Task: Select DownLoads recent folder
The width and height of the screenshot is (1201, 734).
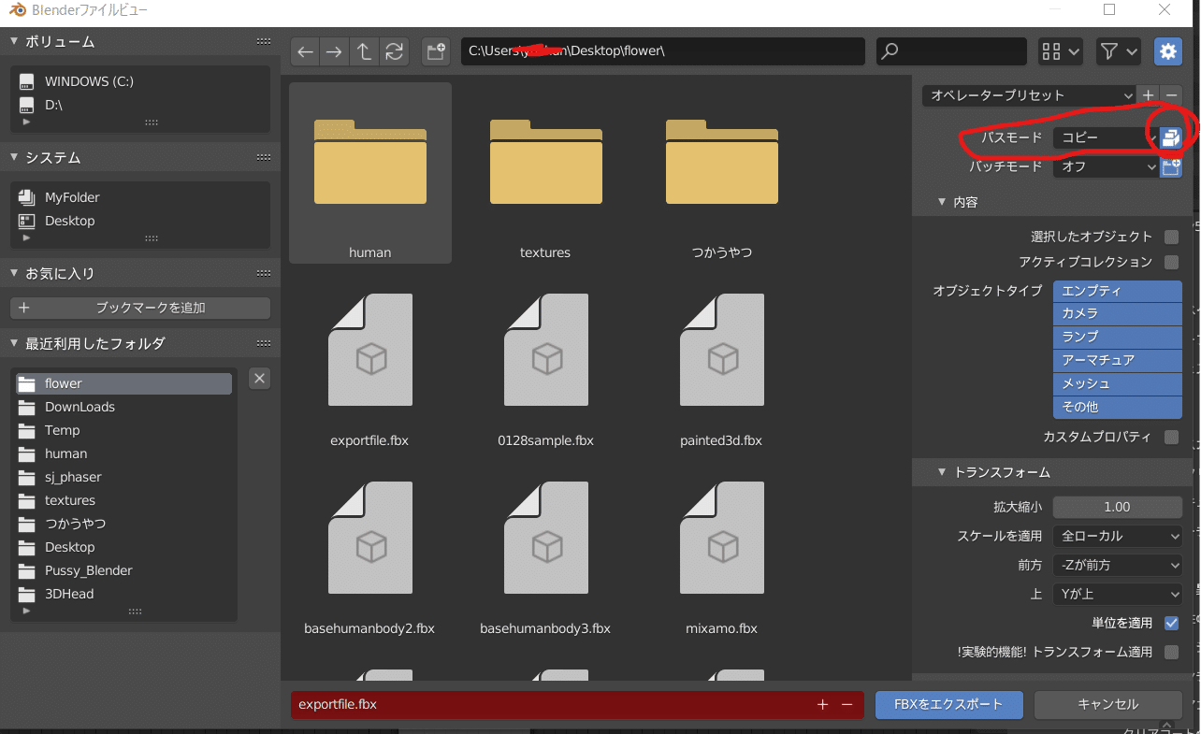Action: (x=123, y=407)
